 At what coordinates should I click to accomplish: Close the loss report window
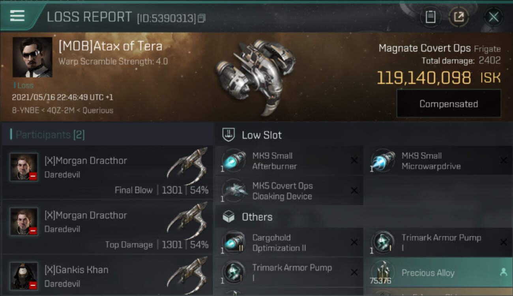pos(493,17)
